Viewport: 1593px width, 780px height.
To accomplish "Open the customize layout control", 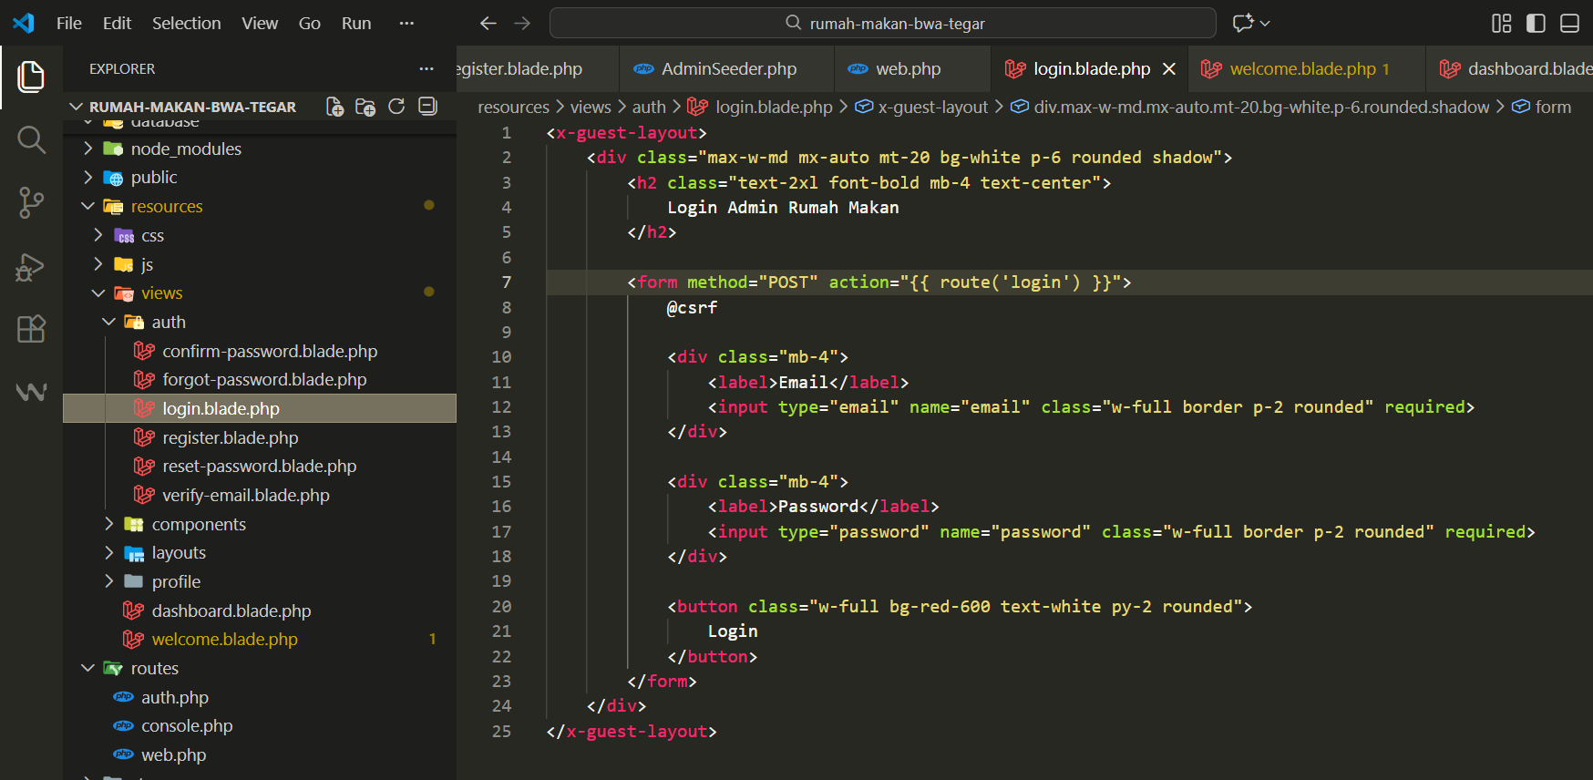I will click(x=1501, y=24).
